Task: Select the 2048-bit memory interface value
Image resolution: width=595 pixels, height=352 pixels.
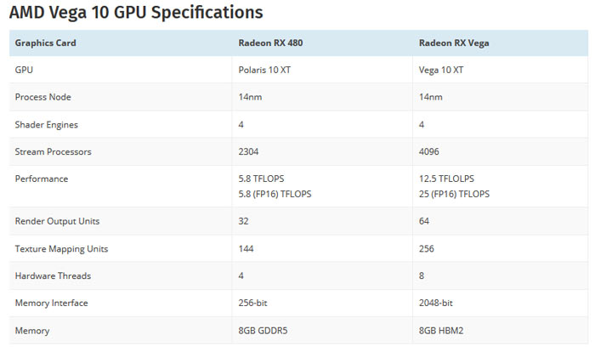Action: (x=435, y=303)
